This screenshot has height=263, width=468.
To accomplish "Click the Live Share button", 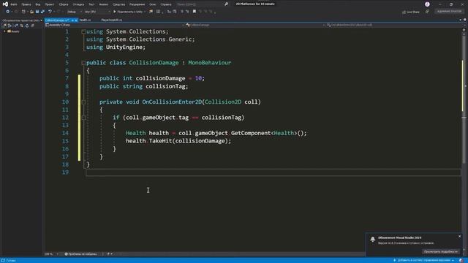I will coord(411,12).
